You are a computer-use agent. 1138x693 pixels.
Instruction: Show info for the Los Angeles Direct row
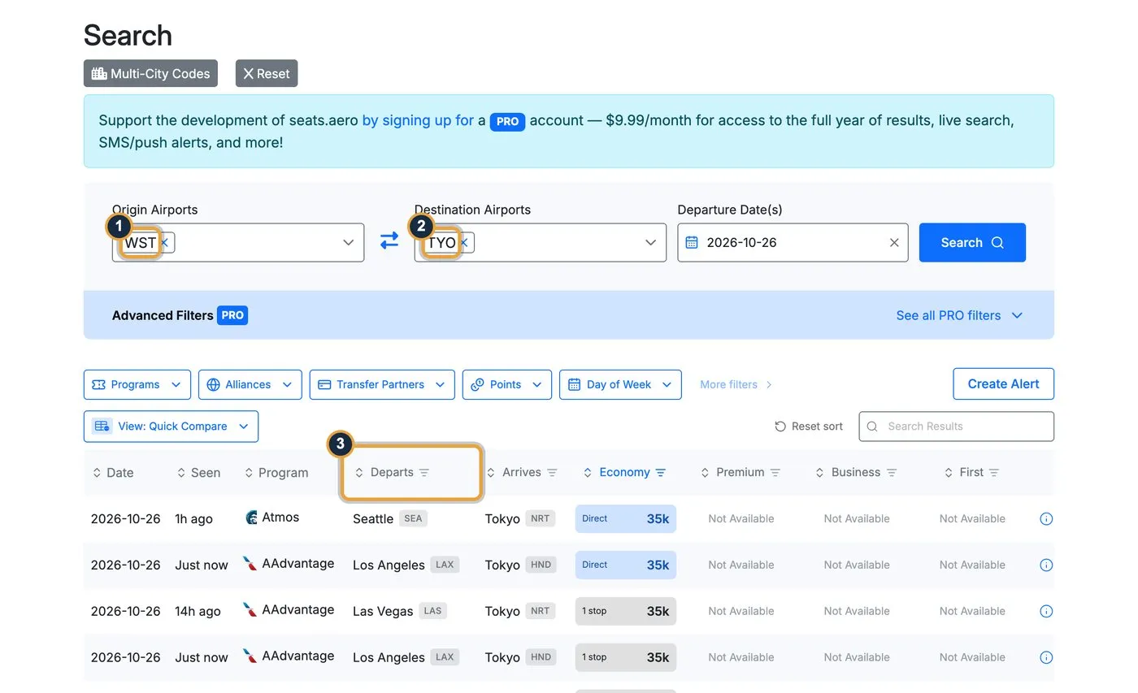[1046, 565]
